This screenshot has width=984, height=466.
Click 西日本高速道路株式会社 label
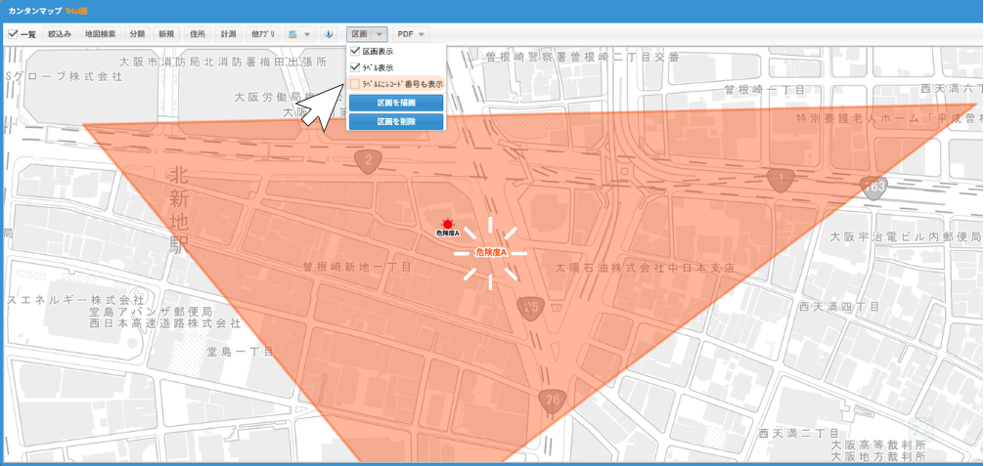pos(164,323)
